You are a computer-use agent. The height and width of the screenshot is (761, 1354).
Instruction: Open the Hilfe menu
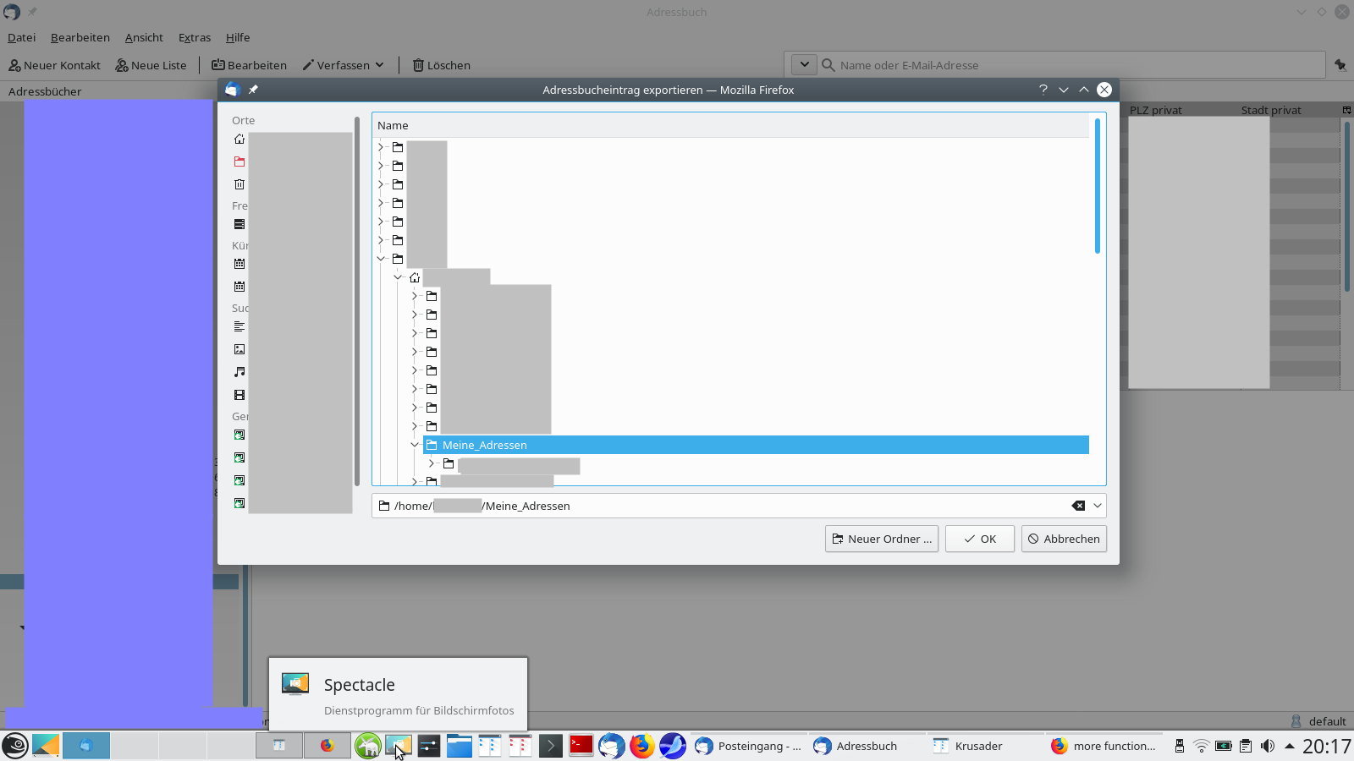click(238, 37)
